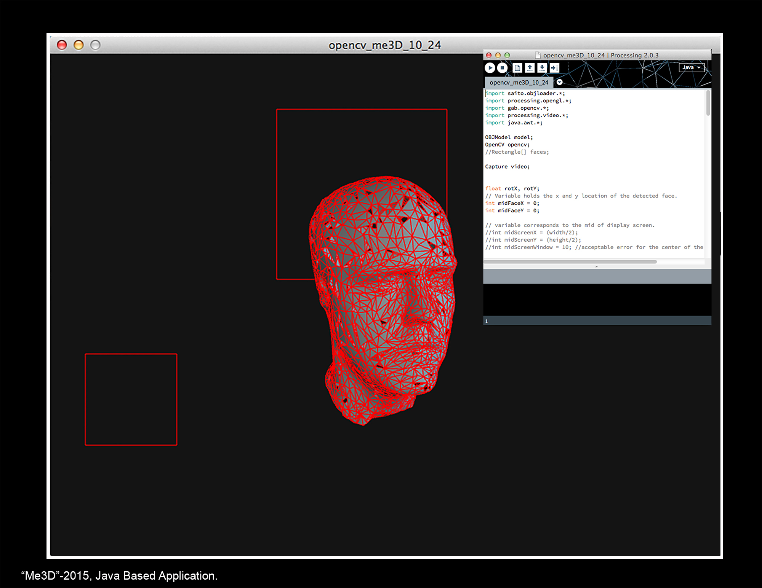Screen dimensions: 762x588
Task: Close the opencv_me3D_10_24 sketch output window
Action: tap(62, 45)
